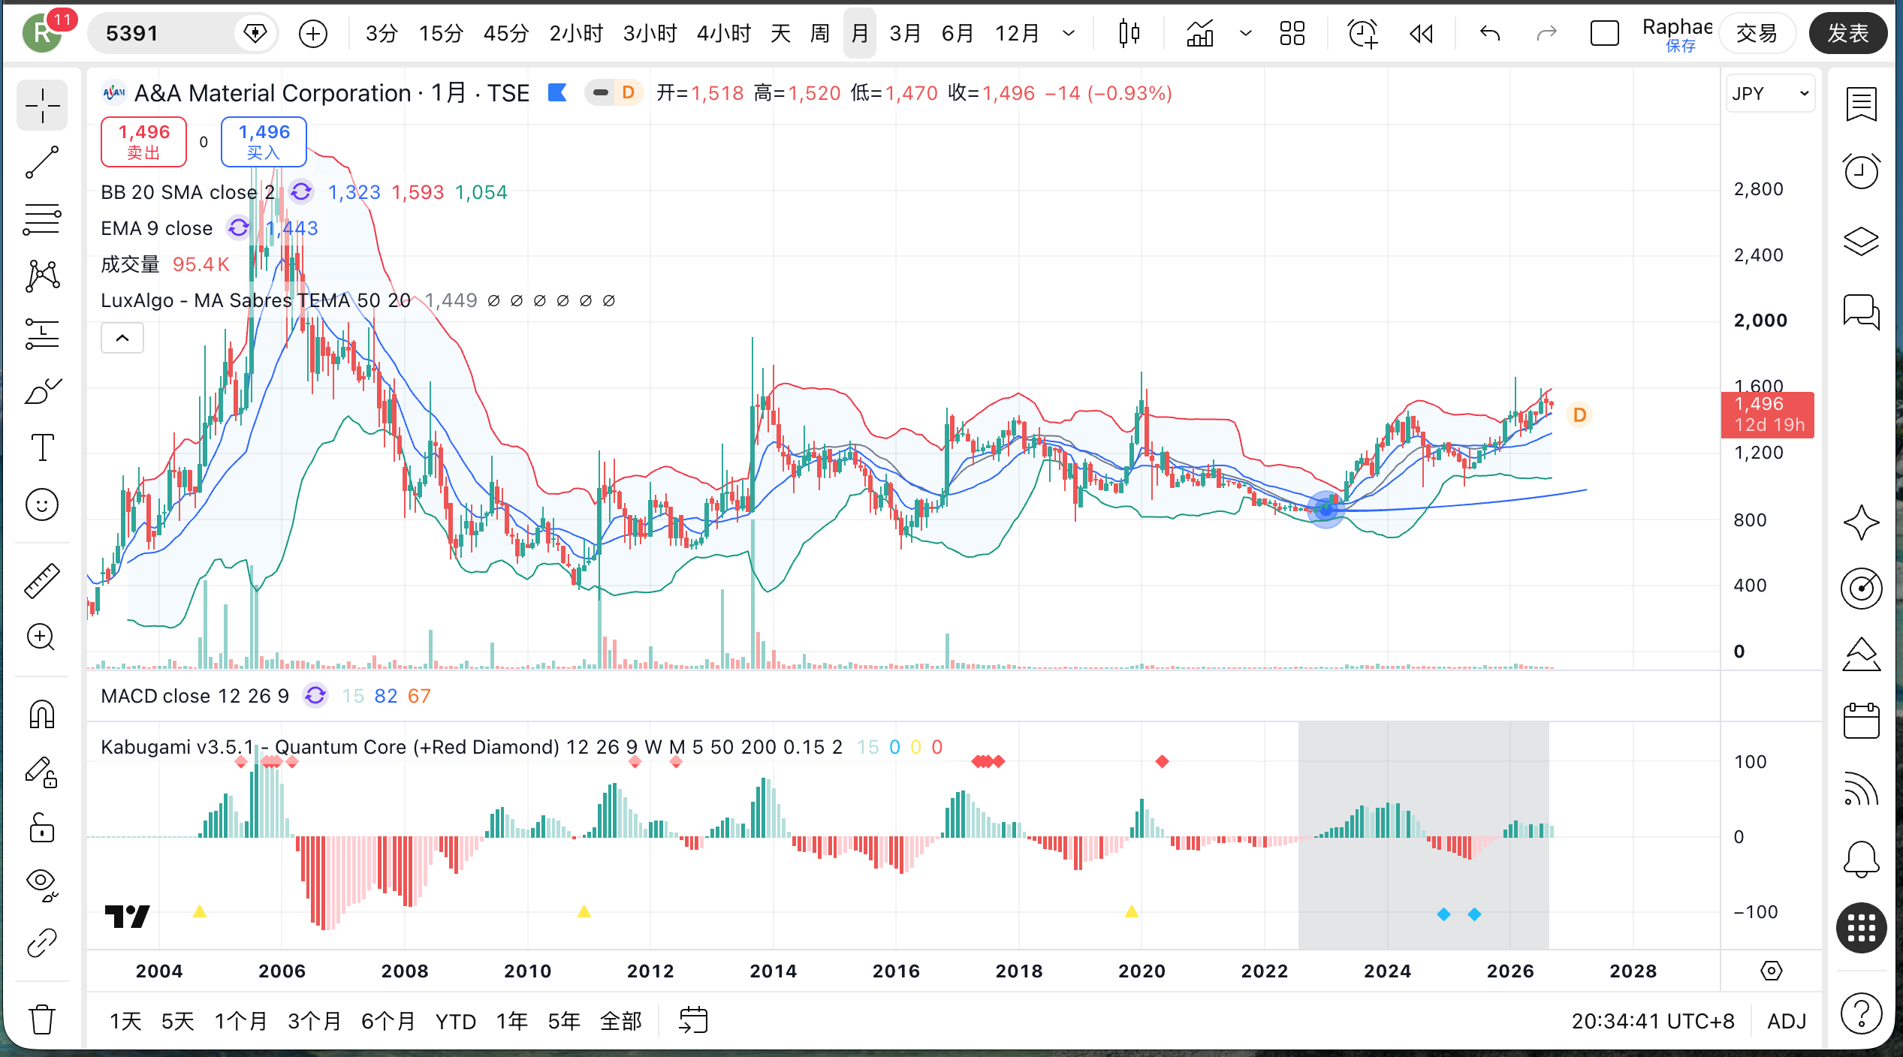Open the emoji and icons tool
This screenshot has width=1903, height=1057.
pyautogui.click(x=42, y=504)
